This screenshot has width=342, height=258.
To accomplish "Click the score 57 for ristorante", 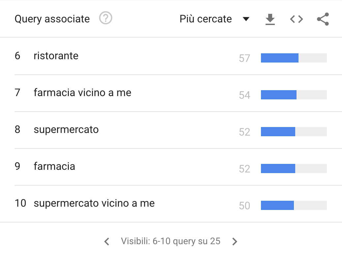I will [x=244, y=59].
